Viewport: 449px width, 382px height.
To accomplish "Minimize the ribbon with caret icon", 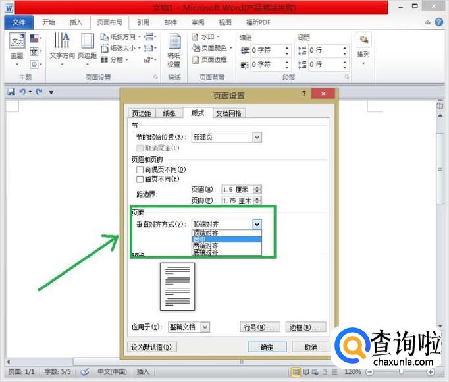I will [427, 22].
